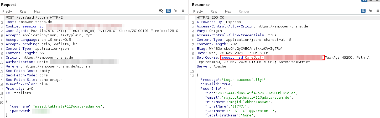Click the 'Accept: application/json, text/plain' header
This screenshot has height=118, width=380.
[x=49, y=35]
